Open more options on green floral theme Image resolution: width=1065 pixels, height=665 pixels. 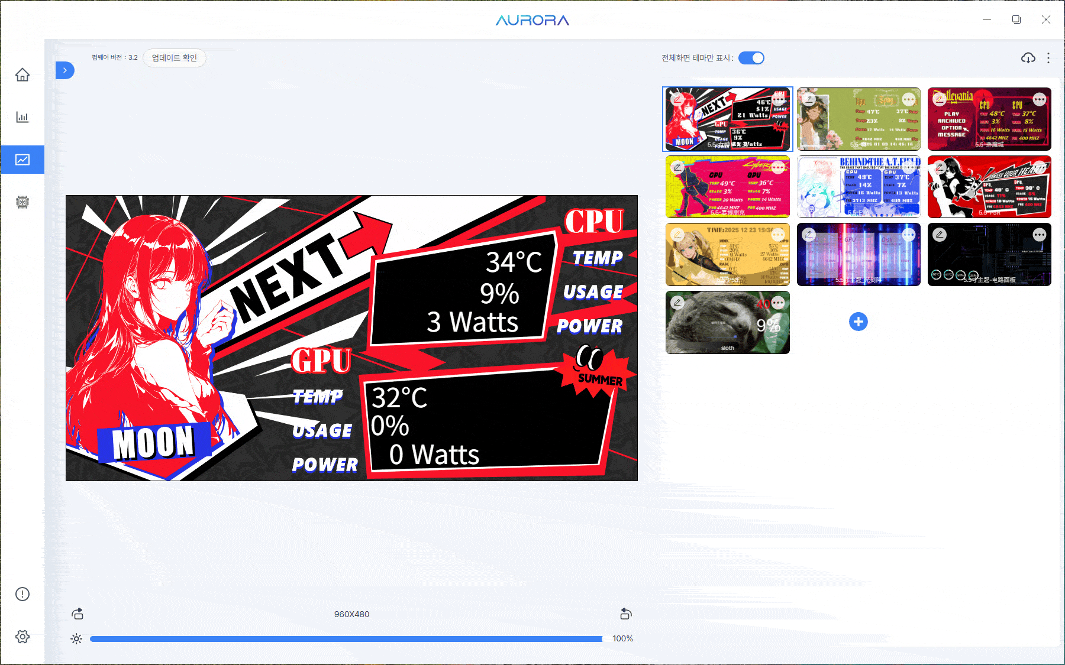pos(909,99)
